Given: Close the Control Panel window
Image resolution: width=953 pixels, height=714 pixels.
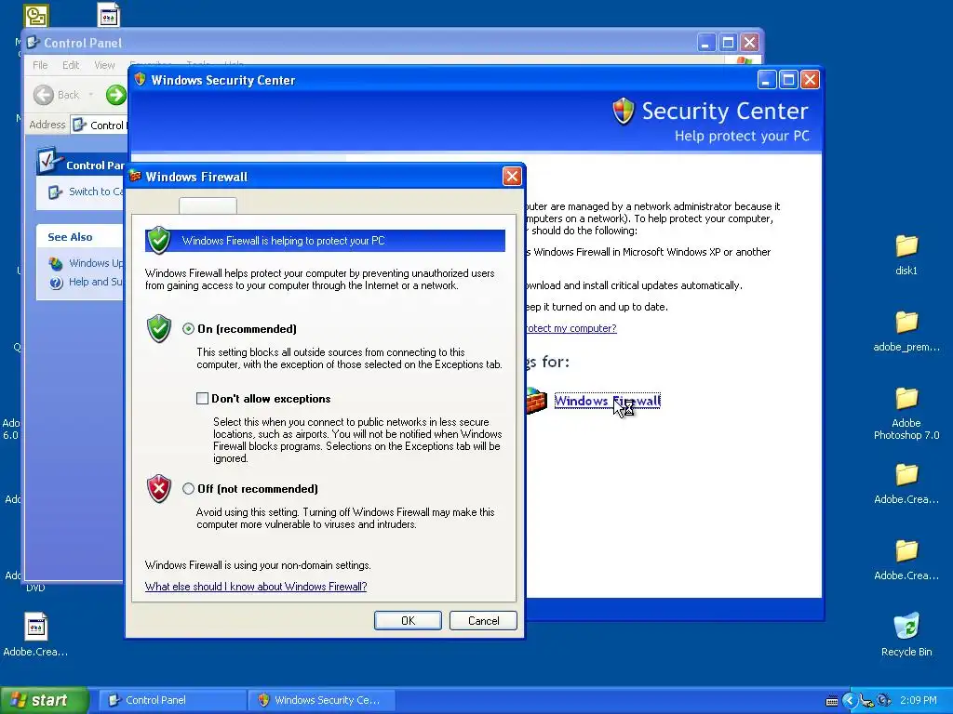Looking at the screenshot, I should [x=749, y=43].
